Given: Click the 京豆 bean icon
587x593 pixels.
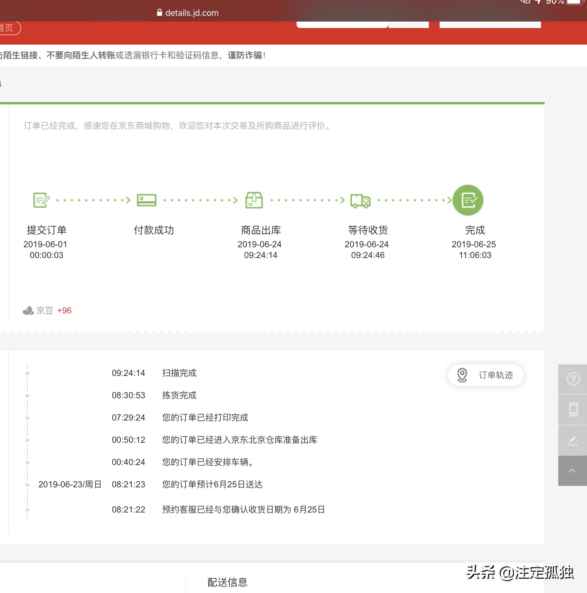Looking at the screenshot, I should (x=28, y=311).
